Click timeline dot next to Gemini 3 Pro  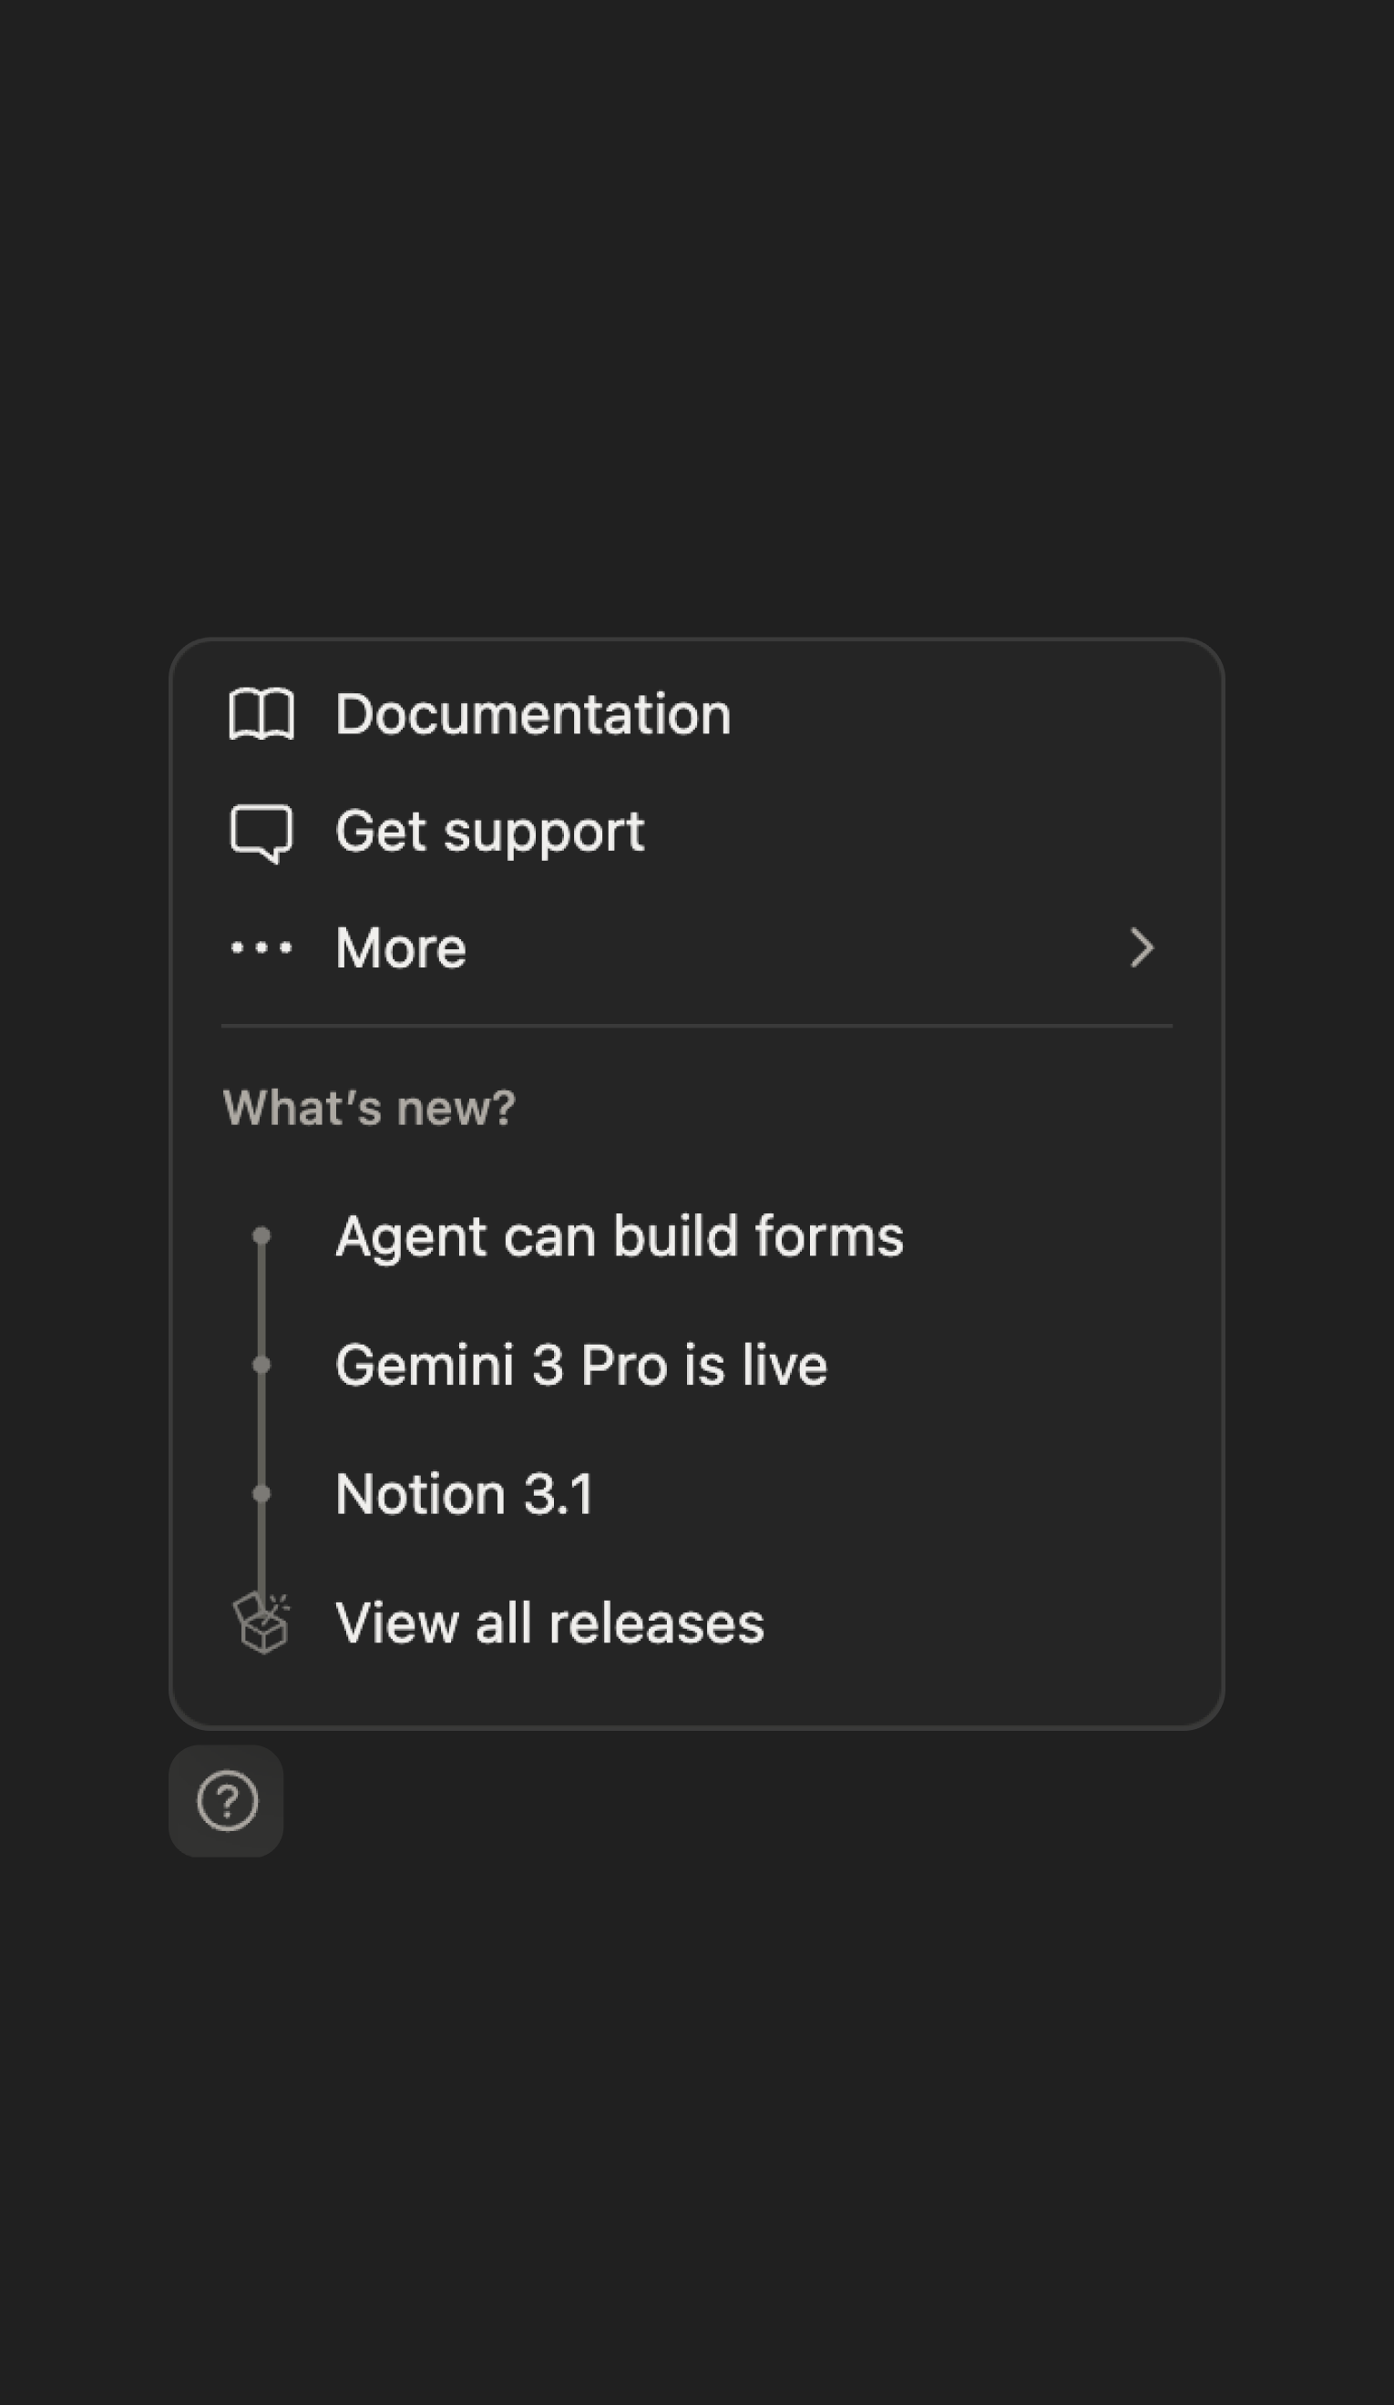(261, 1365)
